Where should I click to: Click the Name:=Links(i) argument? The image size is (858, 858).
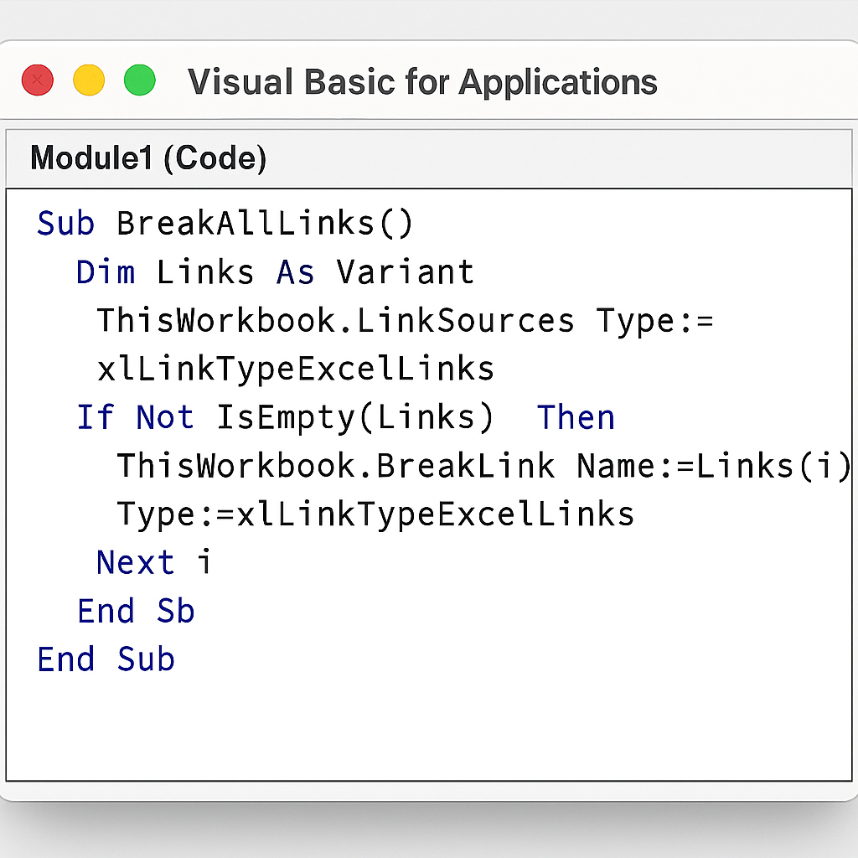pos(713,466)
